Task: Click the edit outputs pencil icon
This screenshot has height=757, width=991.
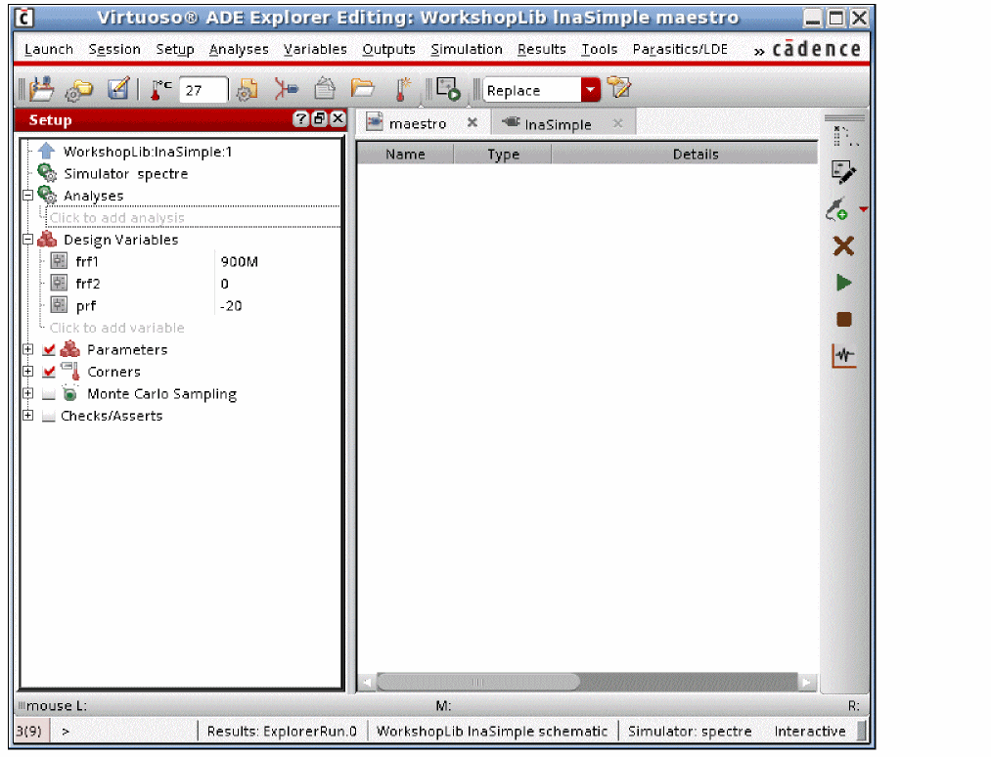Action: [x=843, y=172]
